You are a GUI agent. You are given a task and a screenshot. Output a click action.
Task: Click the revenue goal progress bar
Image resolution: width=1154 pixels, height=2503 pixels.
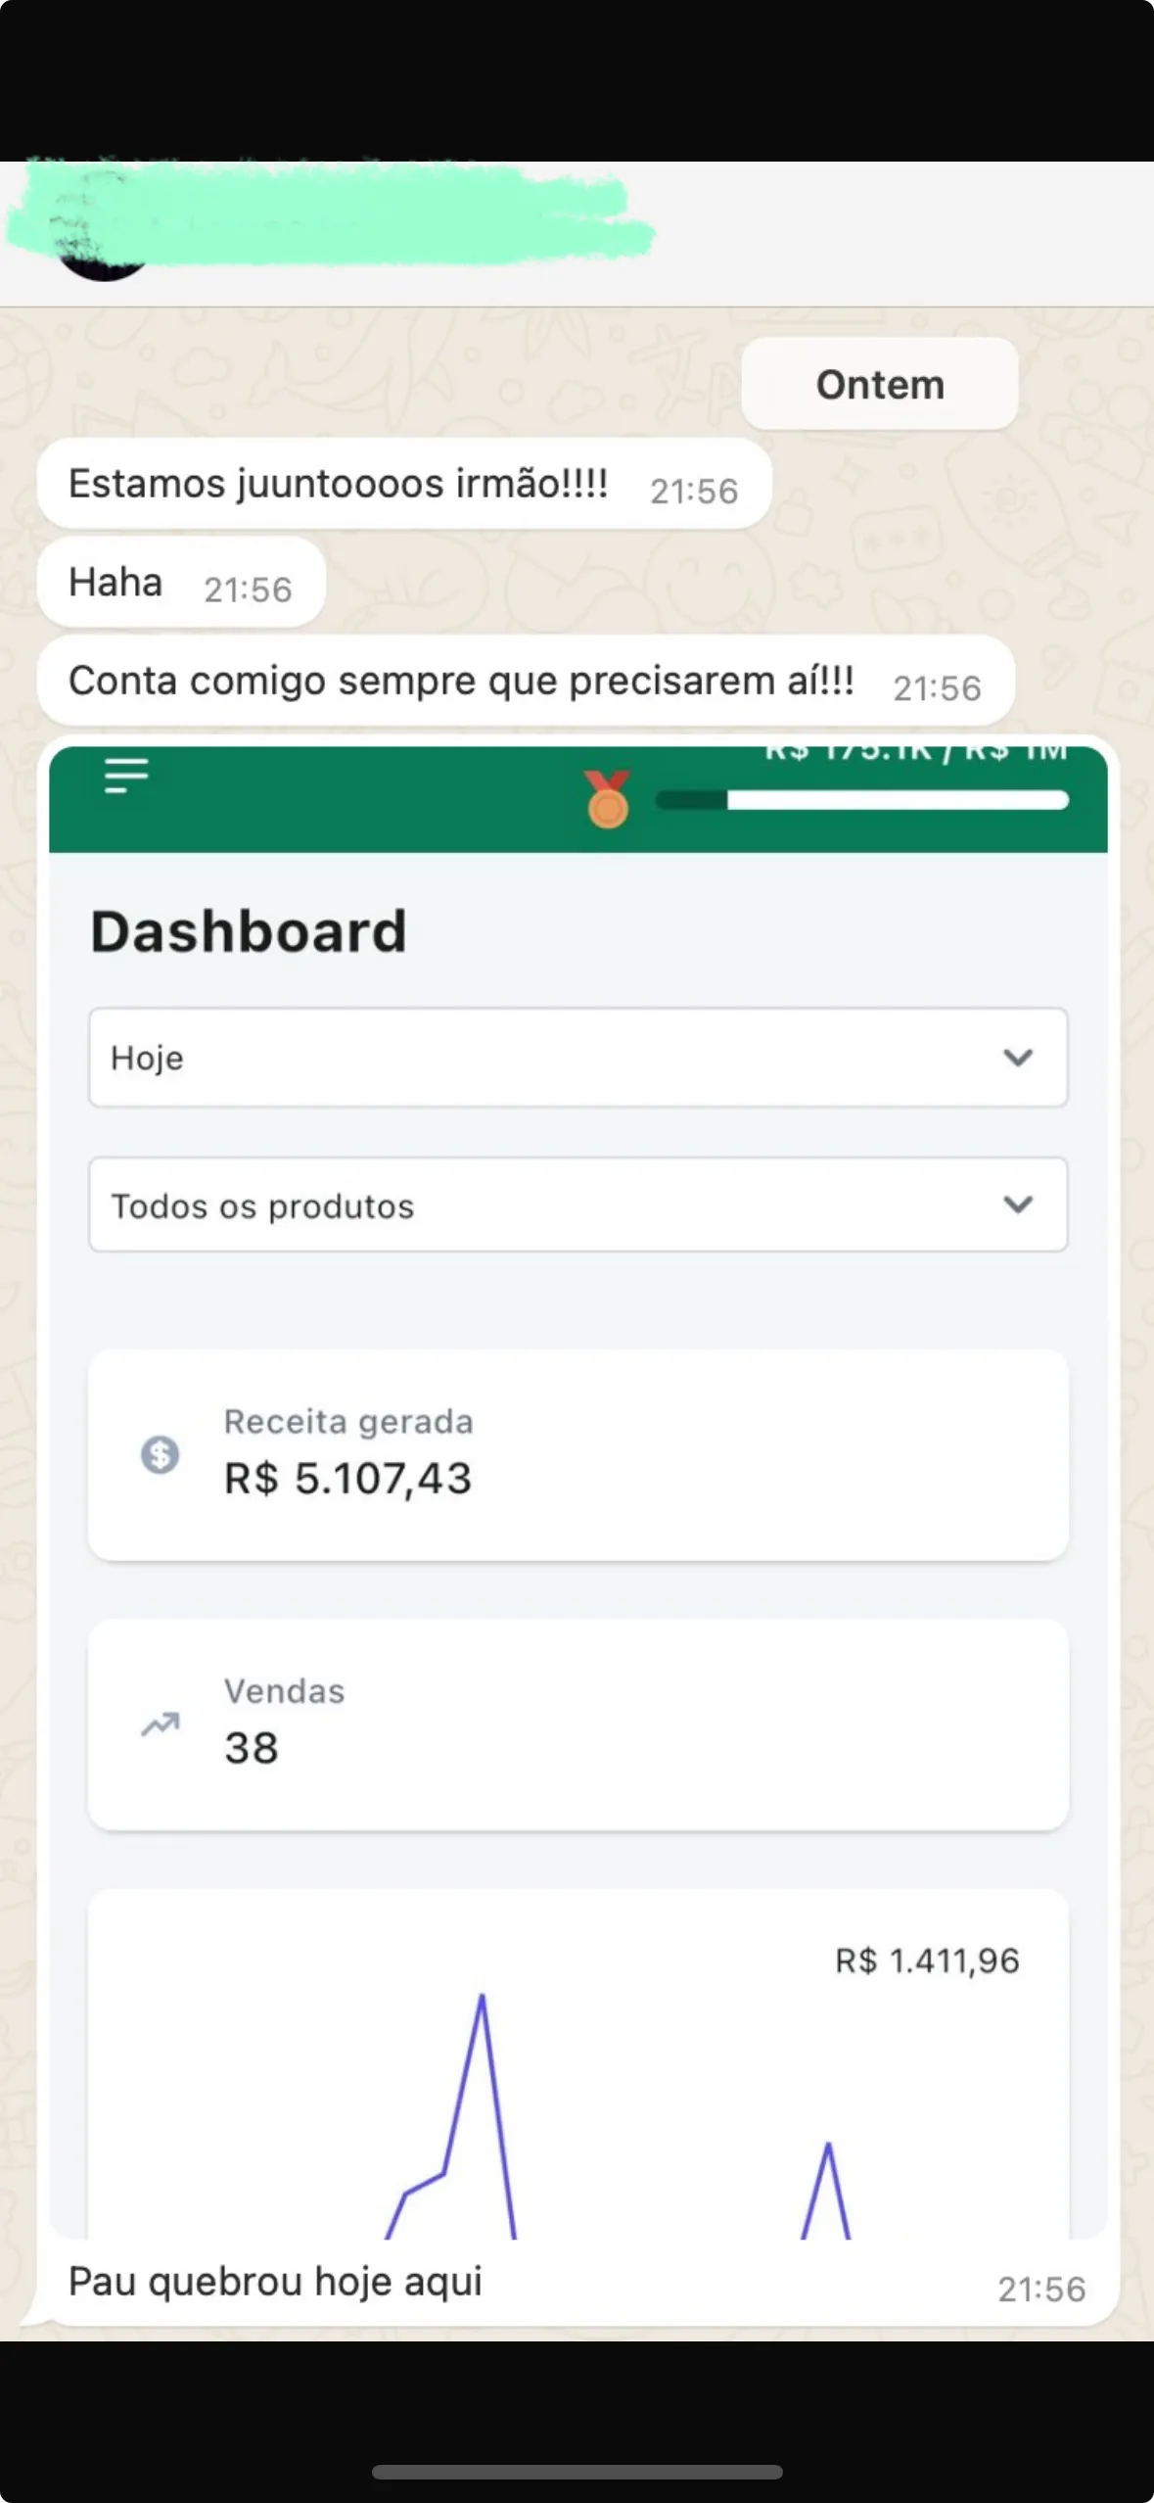click(862, 801)
